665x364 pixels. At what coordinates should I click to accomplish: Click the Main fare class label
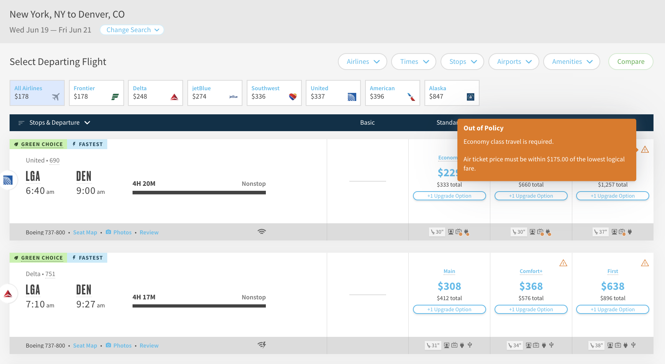449,271
